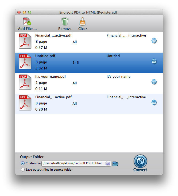Select file name it's your name.pdf

(51, 76)
